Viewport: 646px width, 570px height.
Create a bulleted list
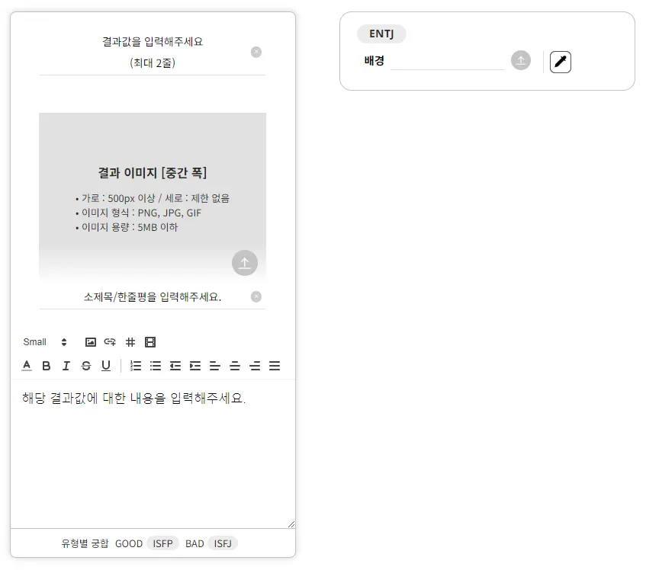point(156,366)
